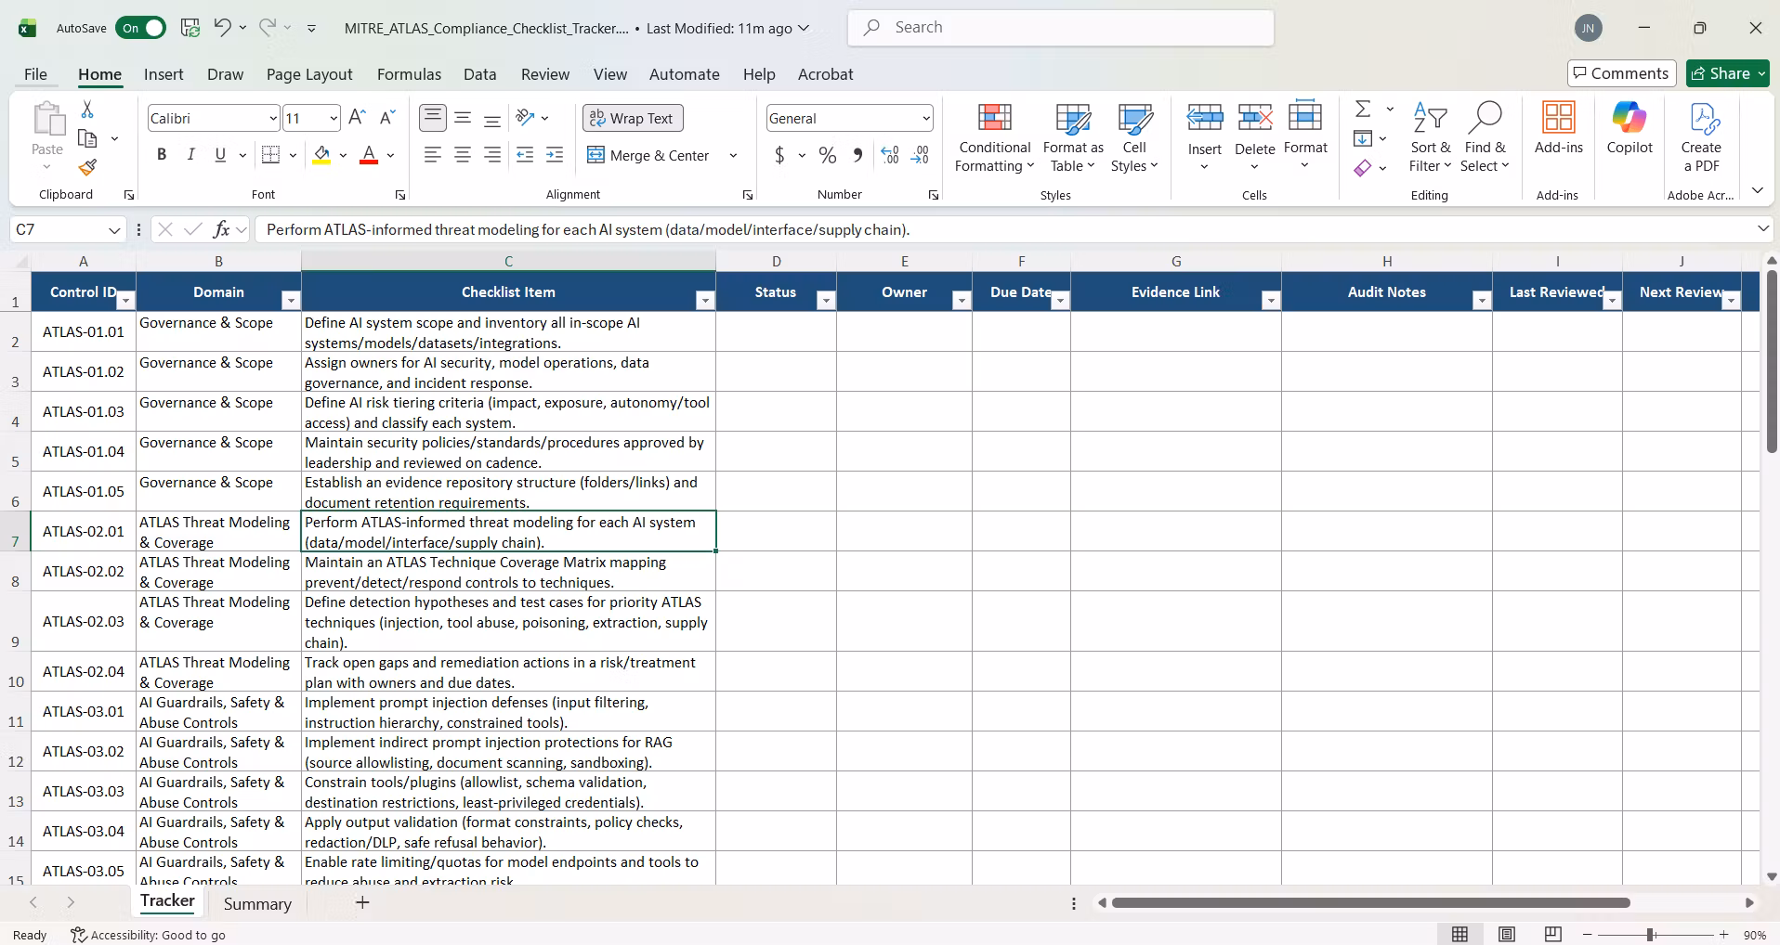Click the Clear eraser icon

pos(1363,168)
